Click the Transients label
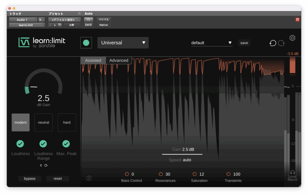Viewport: 308px width, 195px height. [233, 181]
